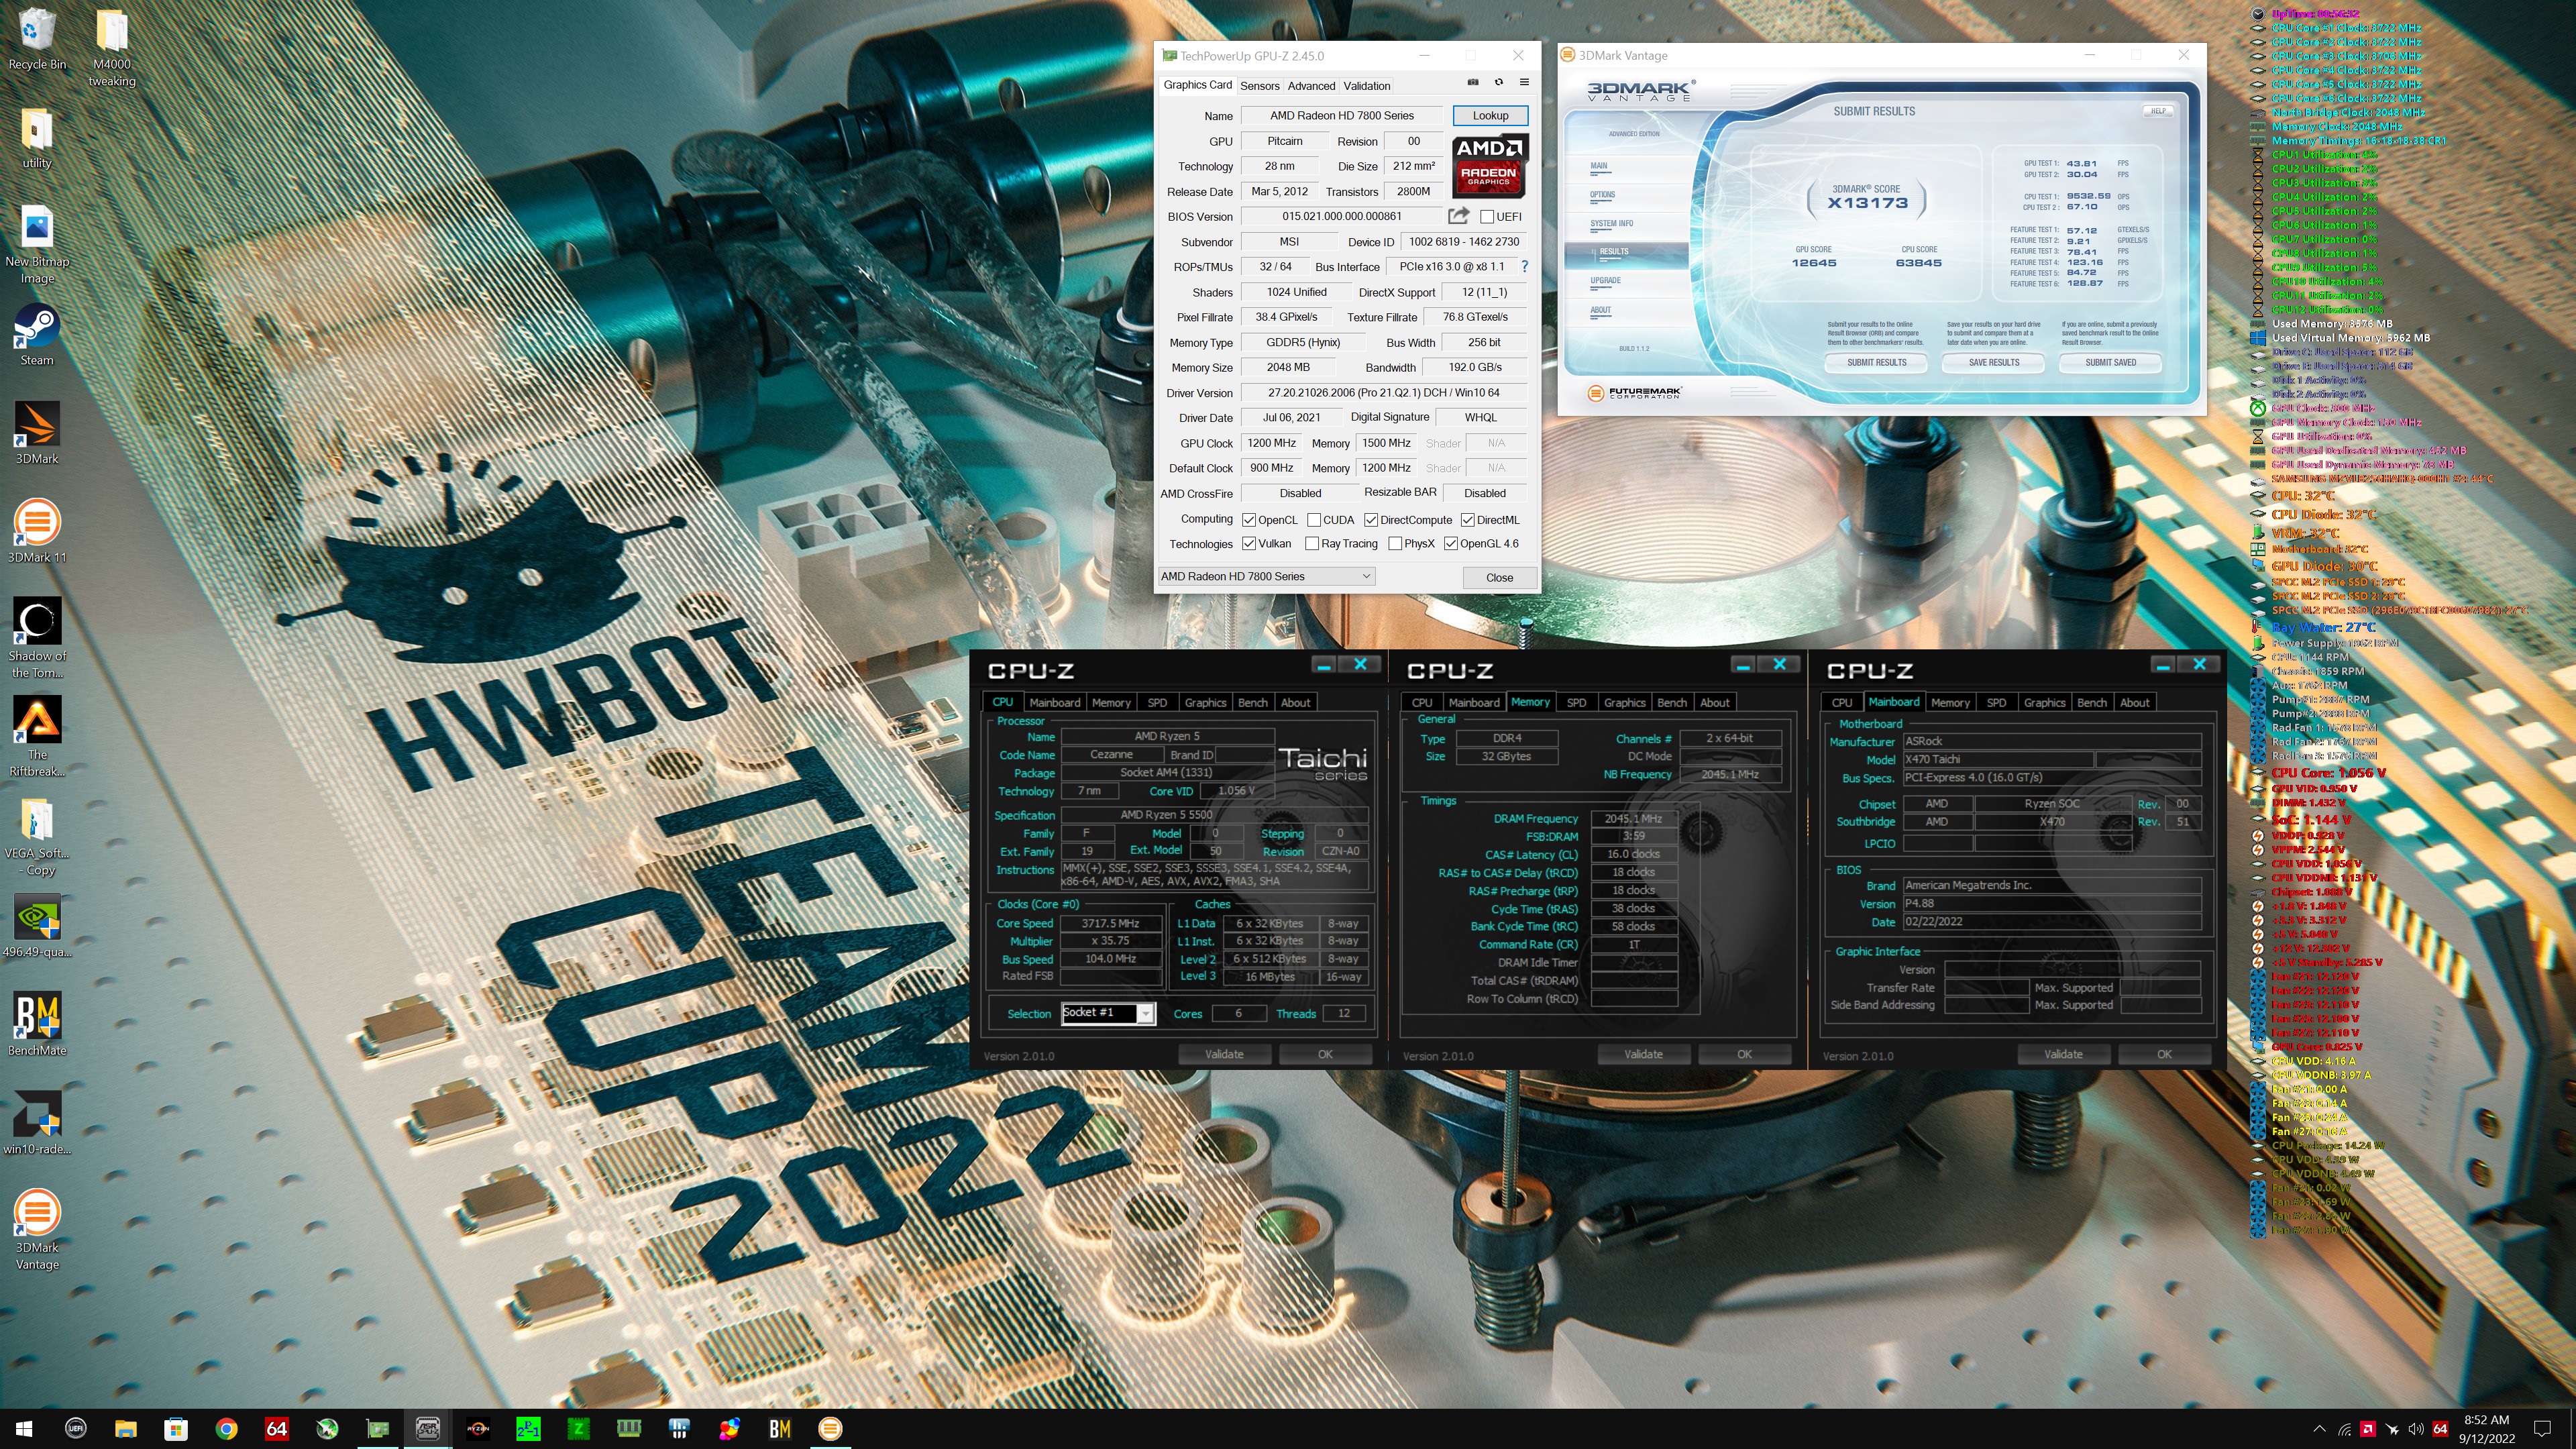Open the 3DMark desktop shortcut
The image size is (2576, 1449).
click(x=37, y=433)
